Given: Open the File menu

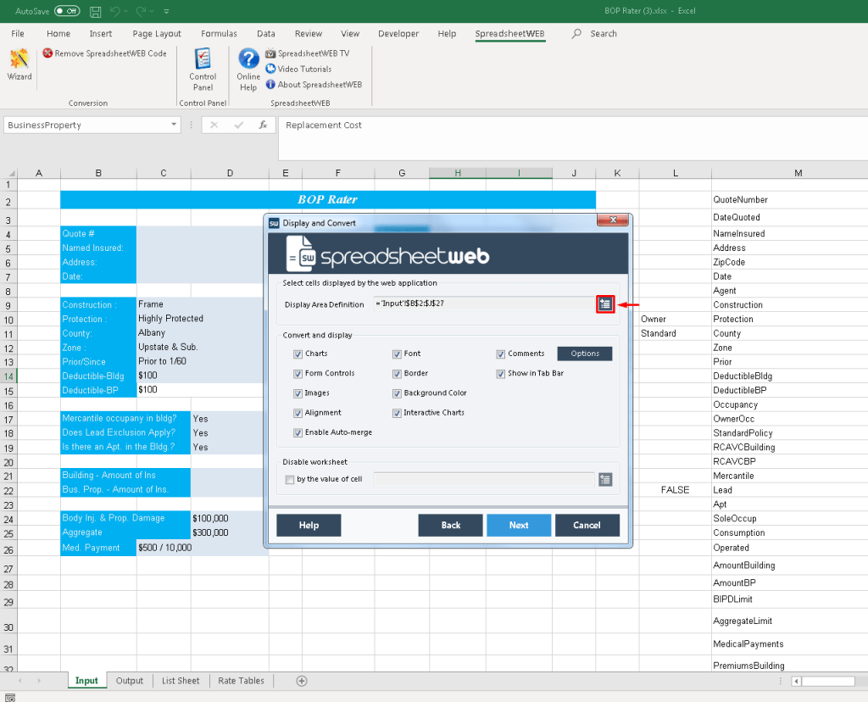Looking at the screenshot, I should click(x=18, y=34).
